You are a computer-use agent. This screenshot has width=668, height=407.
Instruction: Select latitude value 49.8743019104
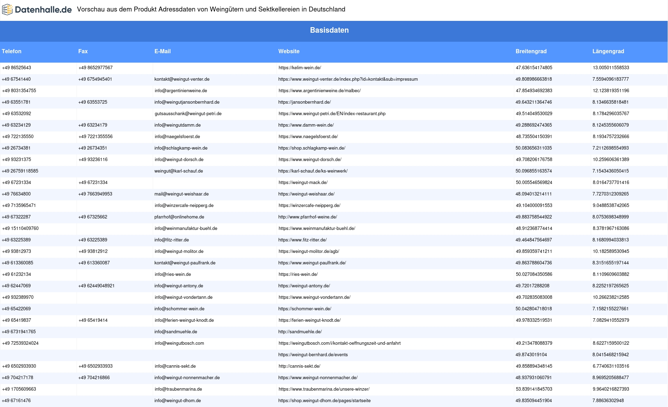[531, 355]
